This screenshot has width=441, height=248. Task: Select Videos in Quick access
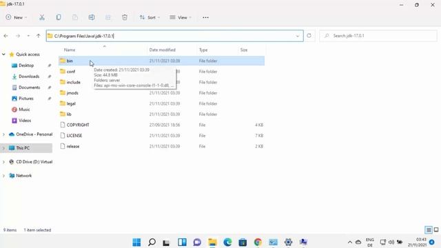click(25, 121)
